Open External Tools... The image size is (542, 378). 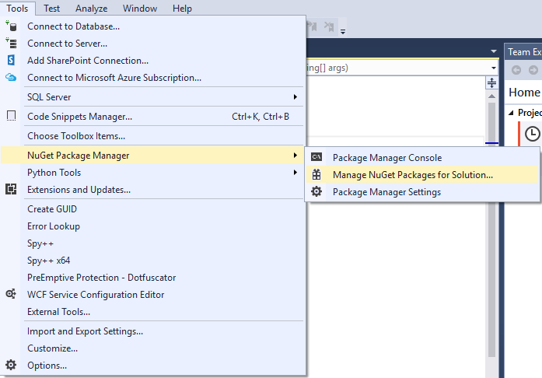(x=152, y=312)
